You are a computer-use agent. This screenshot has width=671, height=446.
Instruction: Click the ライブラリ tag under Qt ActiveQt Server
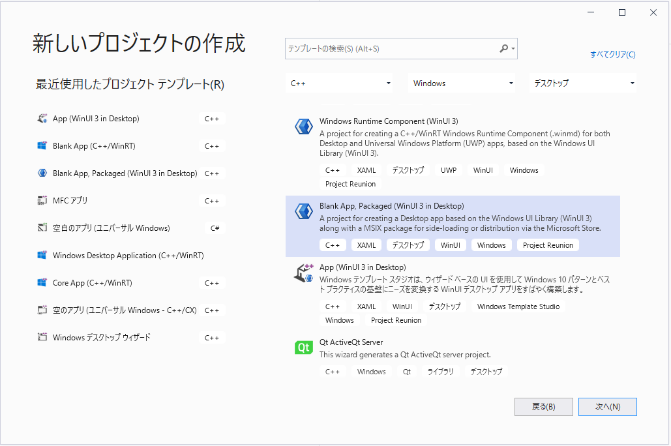[x=440, y=372]
